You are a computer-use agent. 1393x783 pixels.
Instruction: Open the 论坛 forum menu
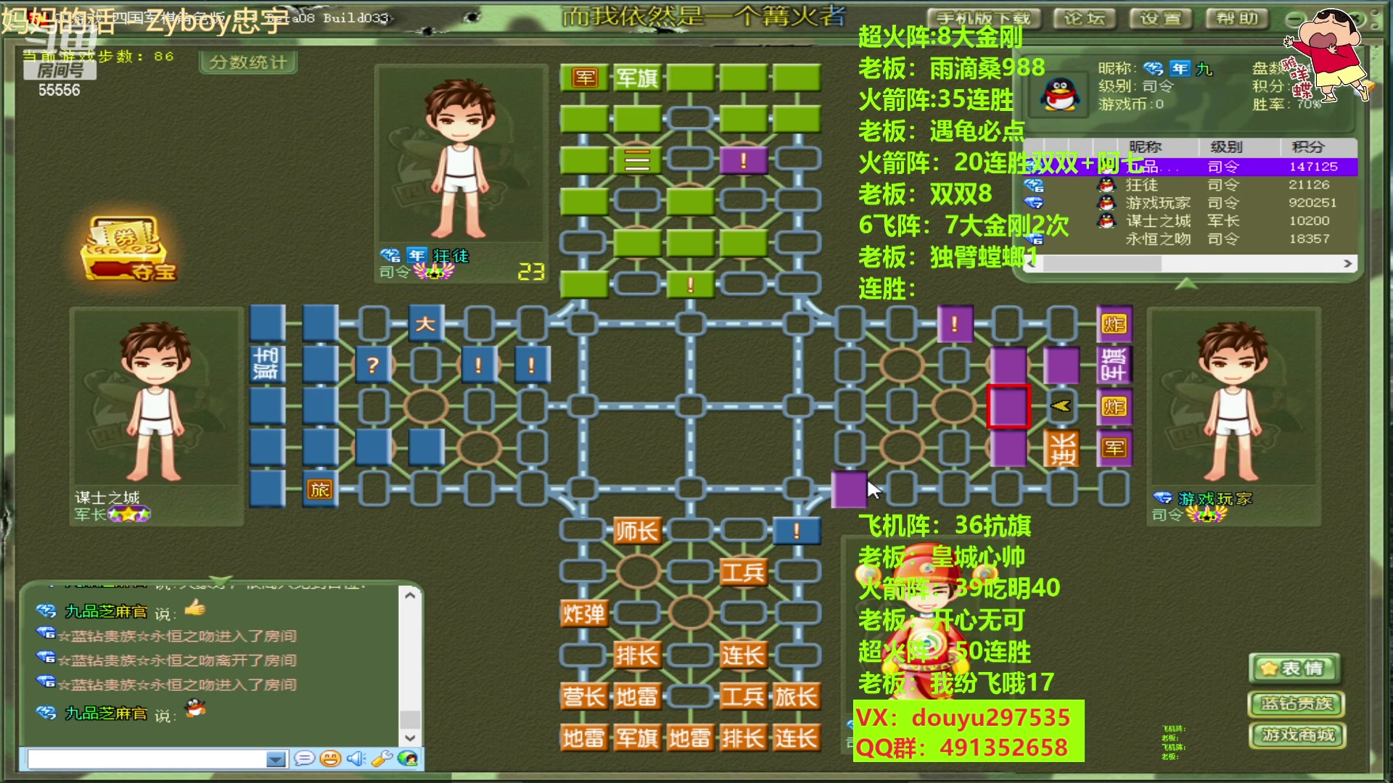(1085, 19)
